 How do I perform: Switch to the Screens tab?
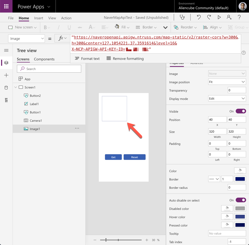tap(23, 59)
